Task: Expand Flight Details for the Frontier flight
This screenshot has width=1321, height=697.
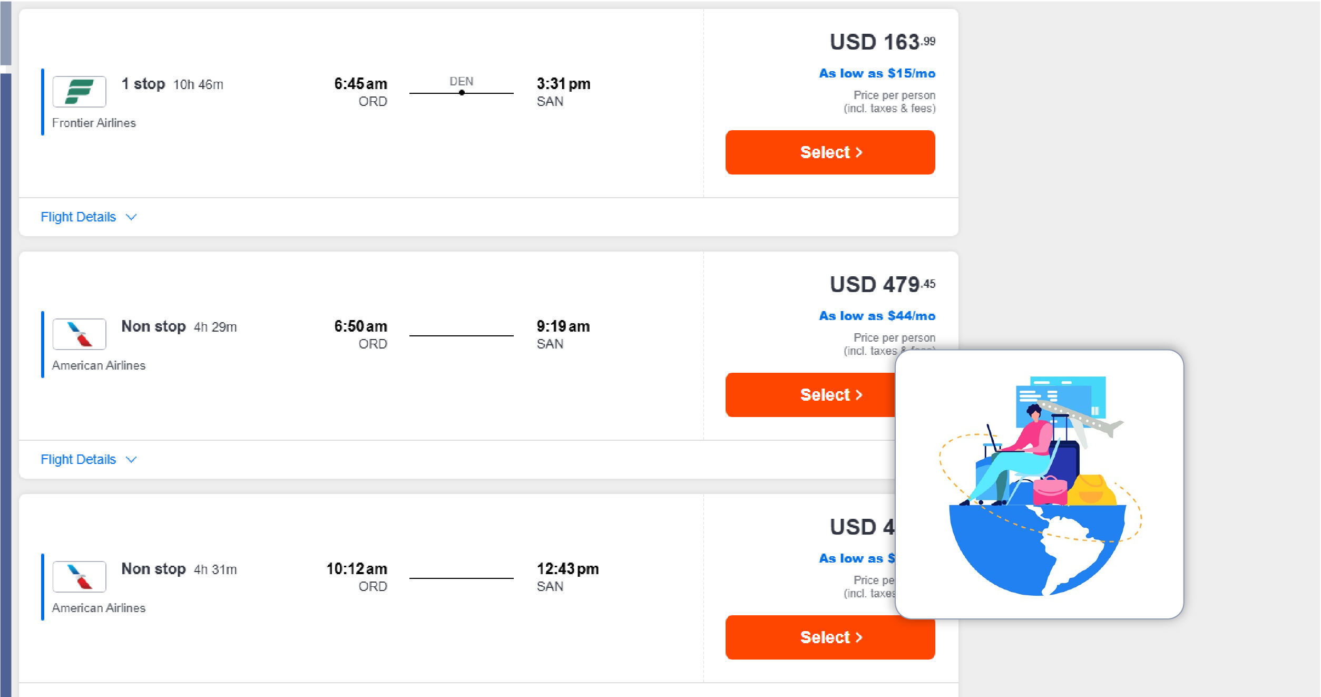Action: pyautogui.click(x=79, y=217)
